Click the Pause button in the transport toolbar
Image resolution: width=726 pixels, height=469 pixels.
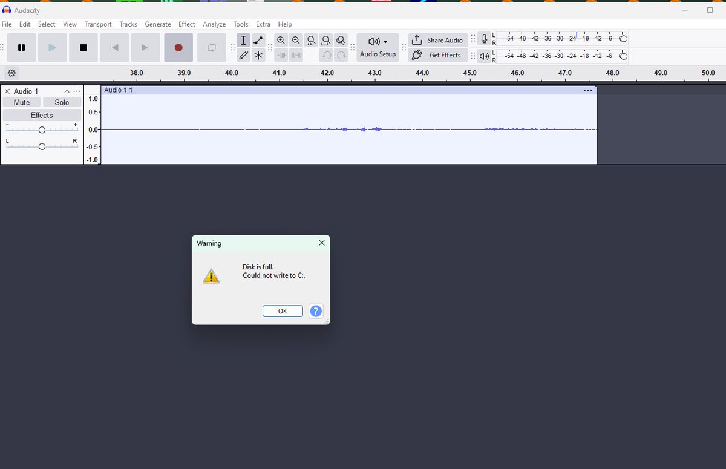22,47
